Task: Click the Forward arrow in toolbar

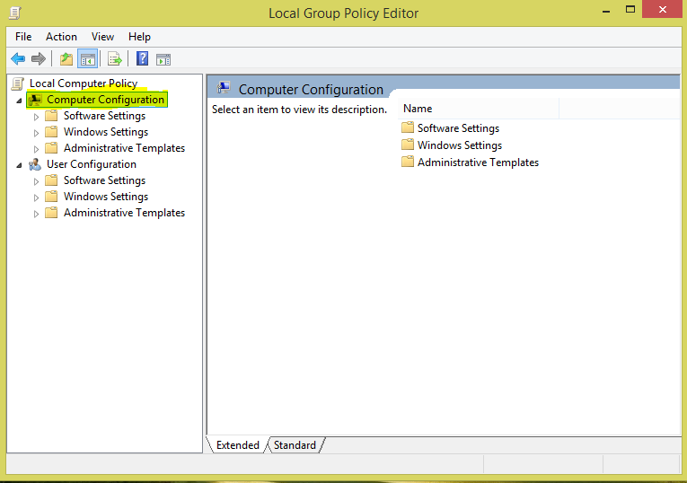Action: click(39, 58)
